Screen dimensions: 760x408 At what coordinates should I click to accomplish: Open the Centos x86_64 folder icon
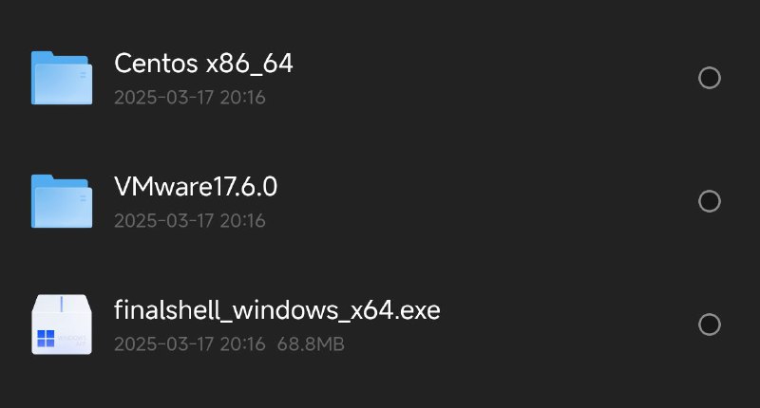point(62,79)
